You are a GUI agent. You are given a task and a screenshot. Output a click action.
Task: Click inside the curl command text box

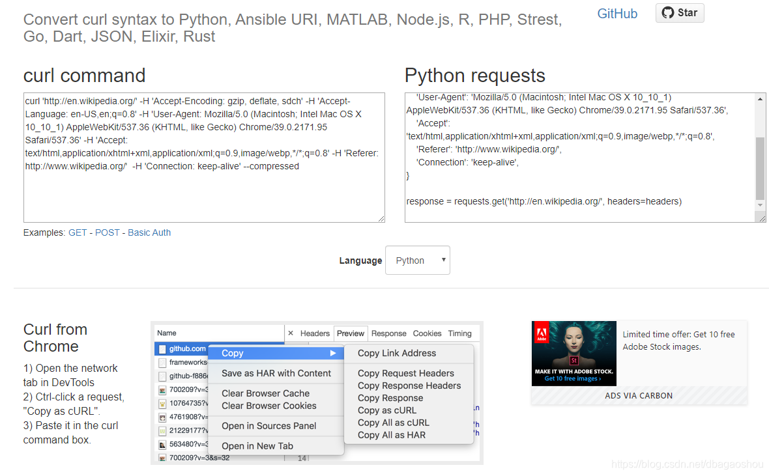pos(202,156)
